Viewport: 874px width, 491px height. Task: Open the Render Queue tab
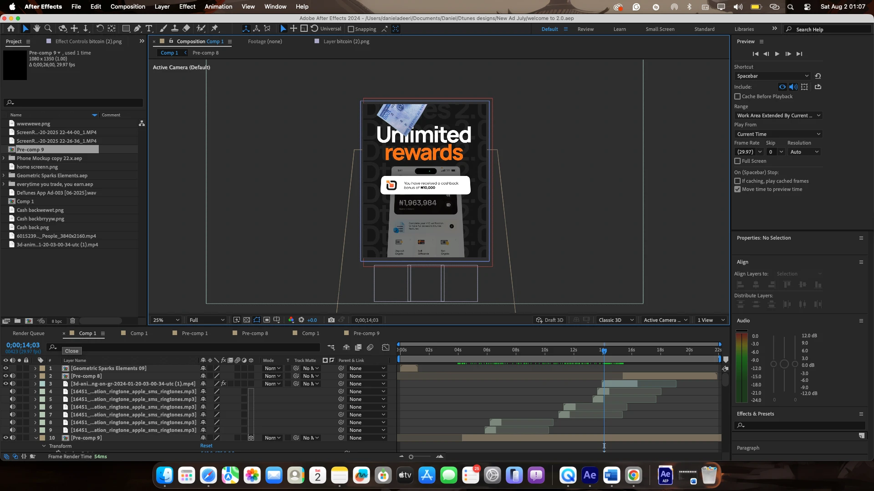[29, 333]
